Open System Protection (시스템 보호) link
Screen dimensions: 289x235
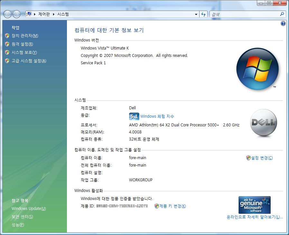coord(24,52)
